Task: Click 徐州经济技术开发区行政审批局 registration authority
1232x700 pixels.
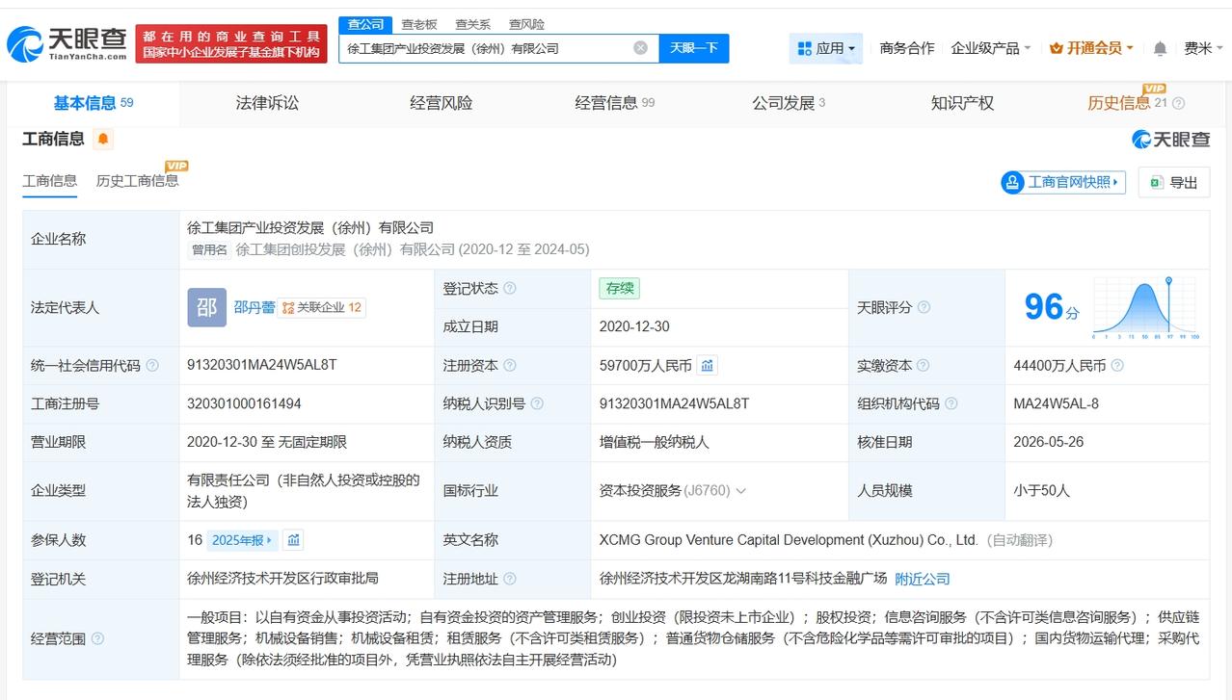Action: coord(282,579)
